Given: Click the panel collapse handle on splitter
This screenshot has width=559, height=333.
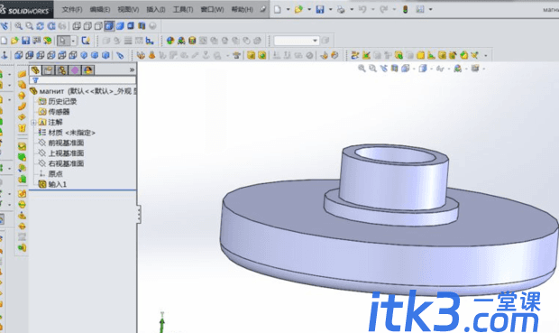Looking at the screenshot, I should (x=139, y=214).
